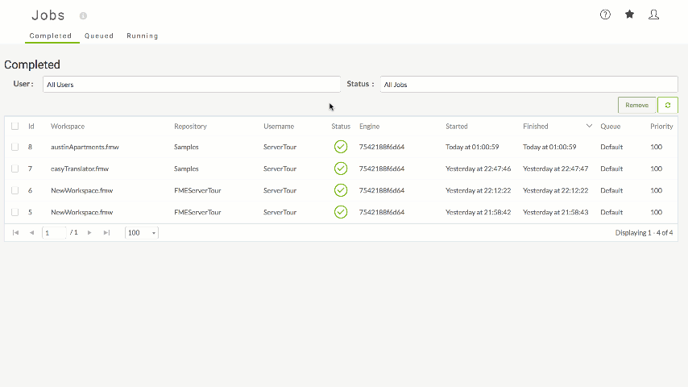Open the user account icon
Viewport: 688px width, 387px height.
(654, 15)
